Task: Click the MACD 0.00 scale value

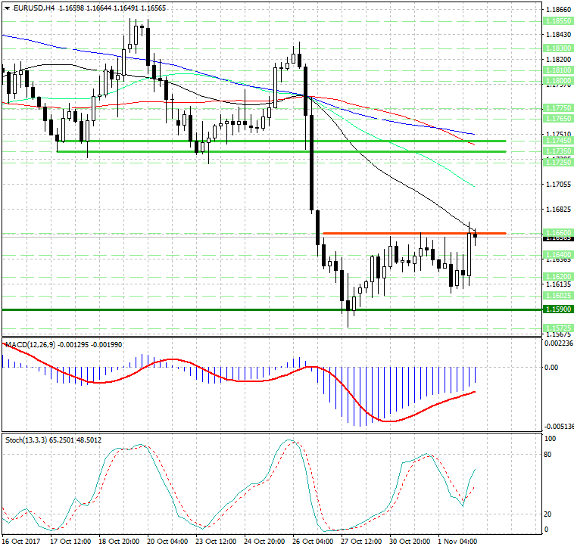Action: (x=552, y=367)
